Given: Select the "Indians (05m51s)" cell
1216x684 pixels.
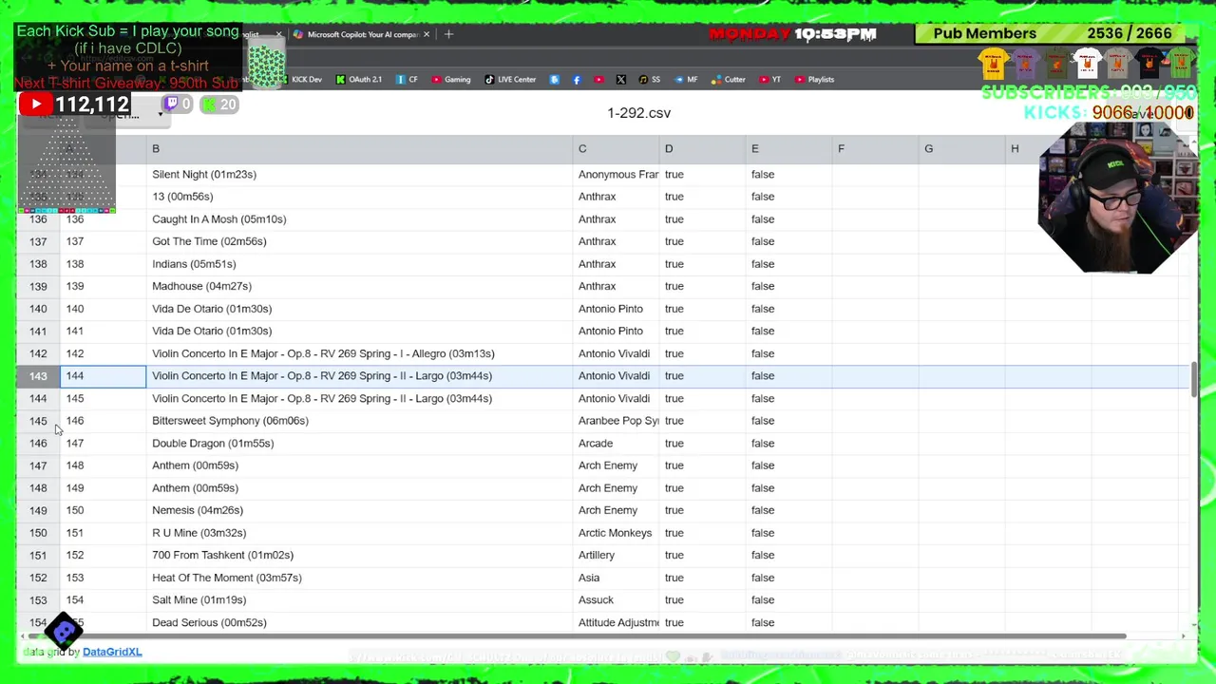Looking at the screenshot, I should pyautogui.click(x=359, y=264).
